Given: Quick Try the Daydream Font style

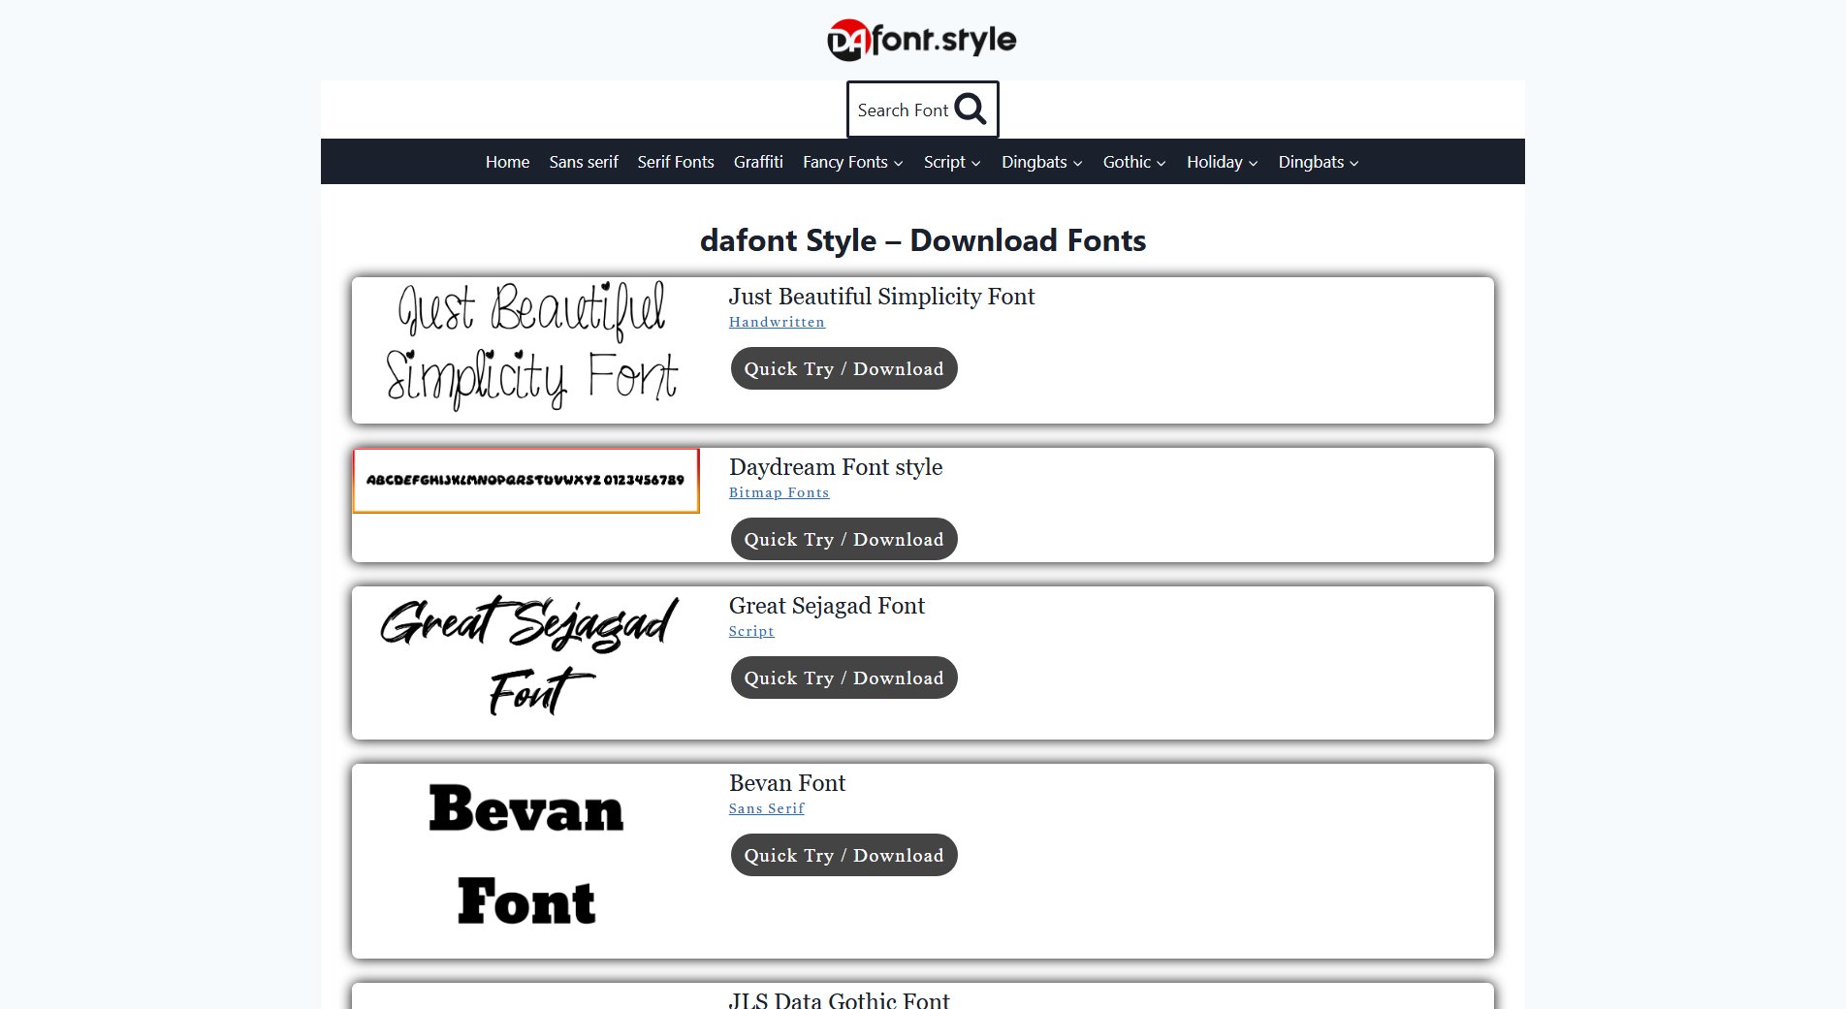Looking at the screenshot, I should coord(843,539).
